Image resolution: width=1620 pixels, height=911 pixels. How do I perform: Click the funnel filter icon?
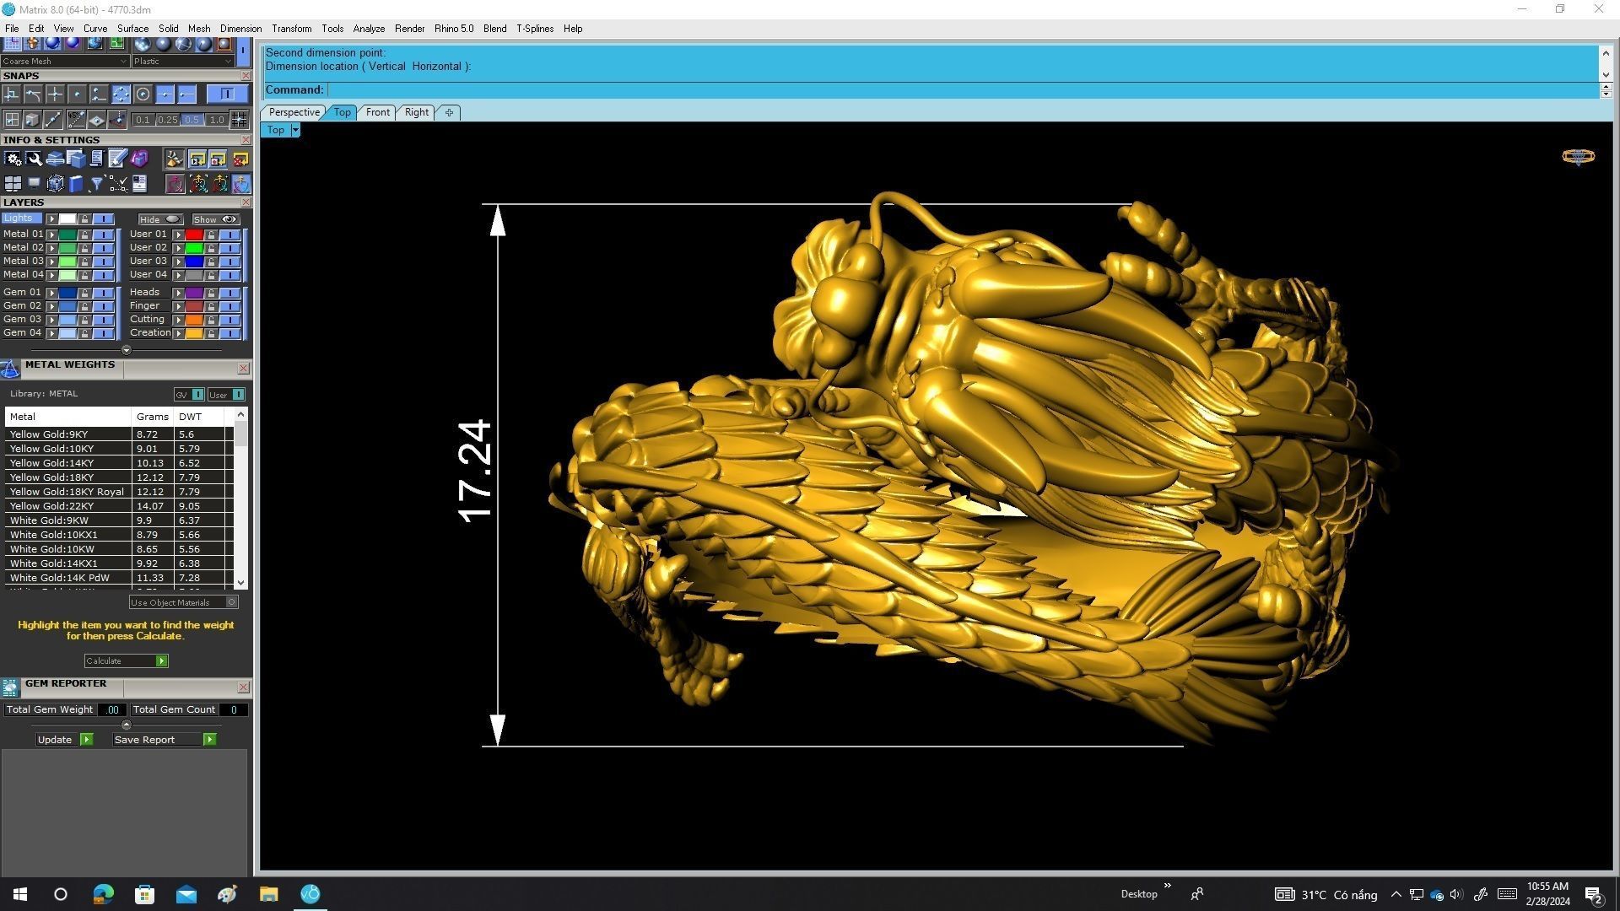point(97,184)
